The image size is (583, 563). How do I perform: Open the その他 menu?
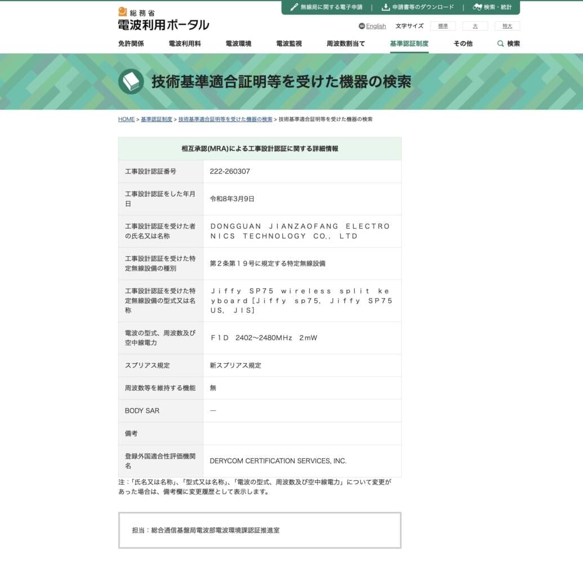pyautogui.click(x=463, y=43)
